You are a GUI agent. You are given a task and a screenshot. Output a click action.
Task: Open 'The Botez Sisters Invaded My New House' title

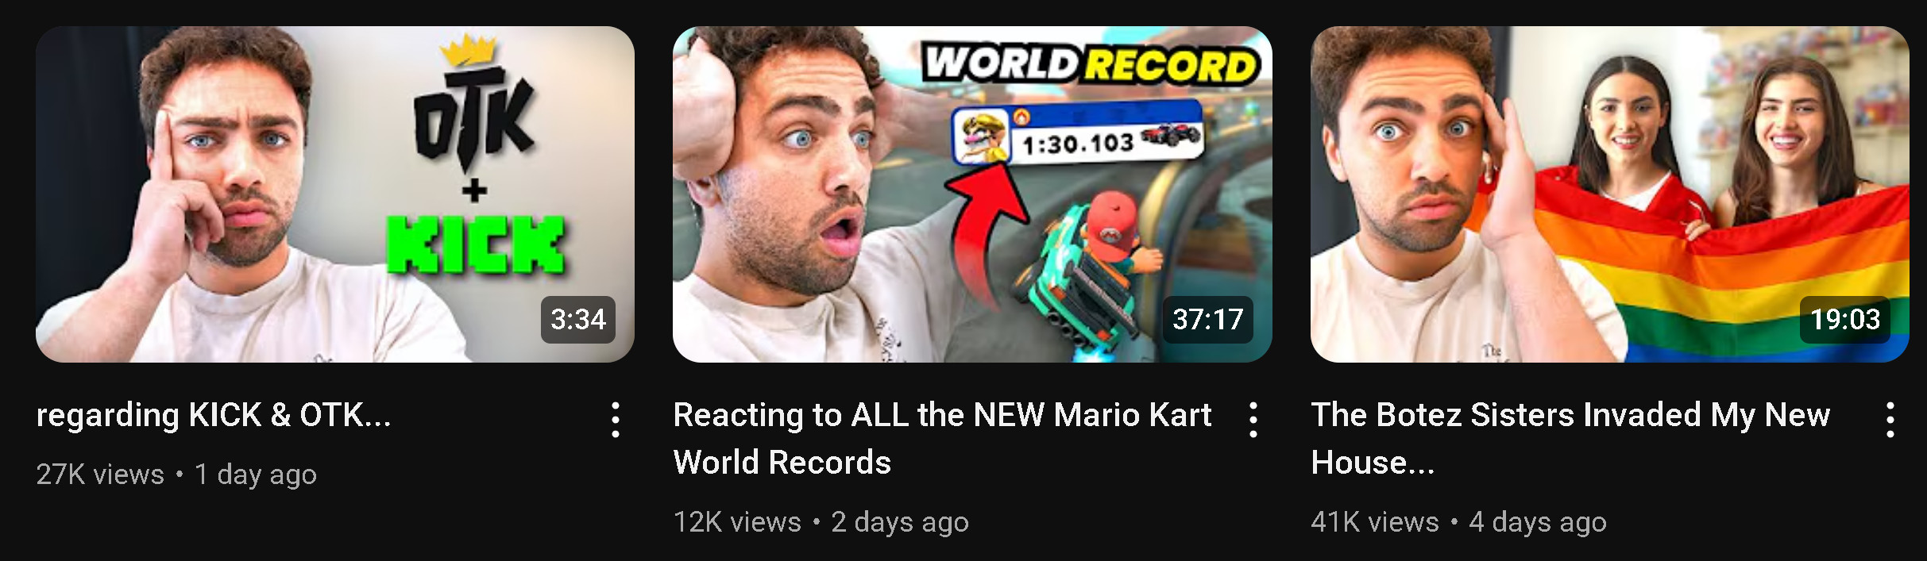(1570, 438)
